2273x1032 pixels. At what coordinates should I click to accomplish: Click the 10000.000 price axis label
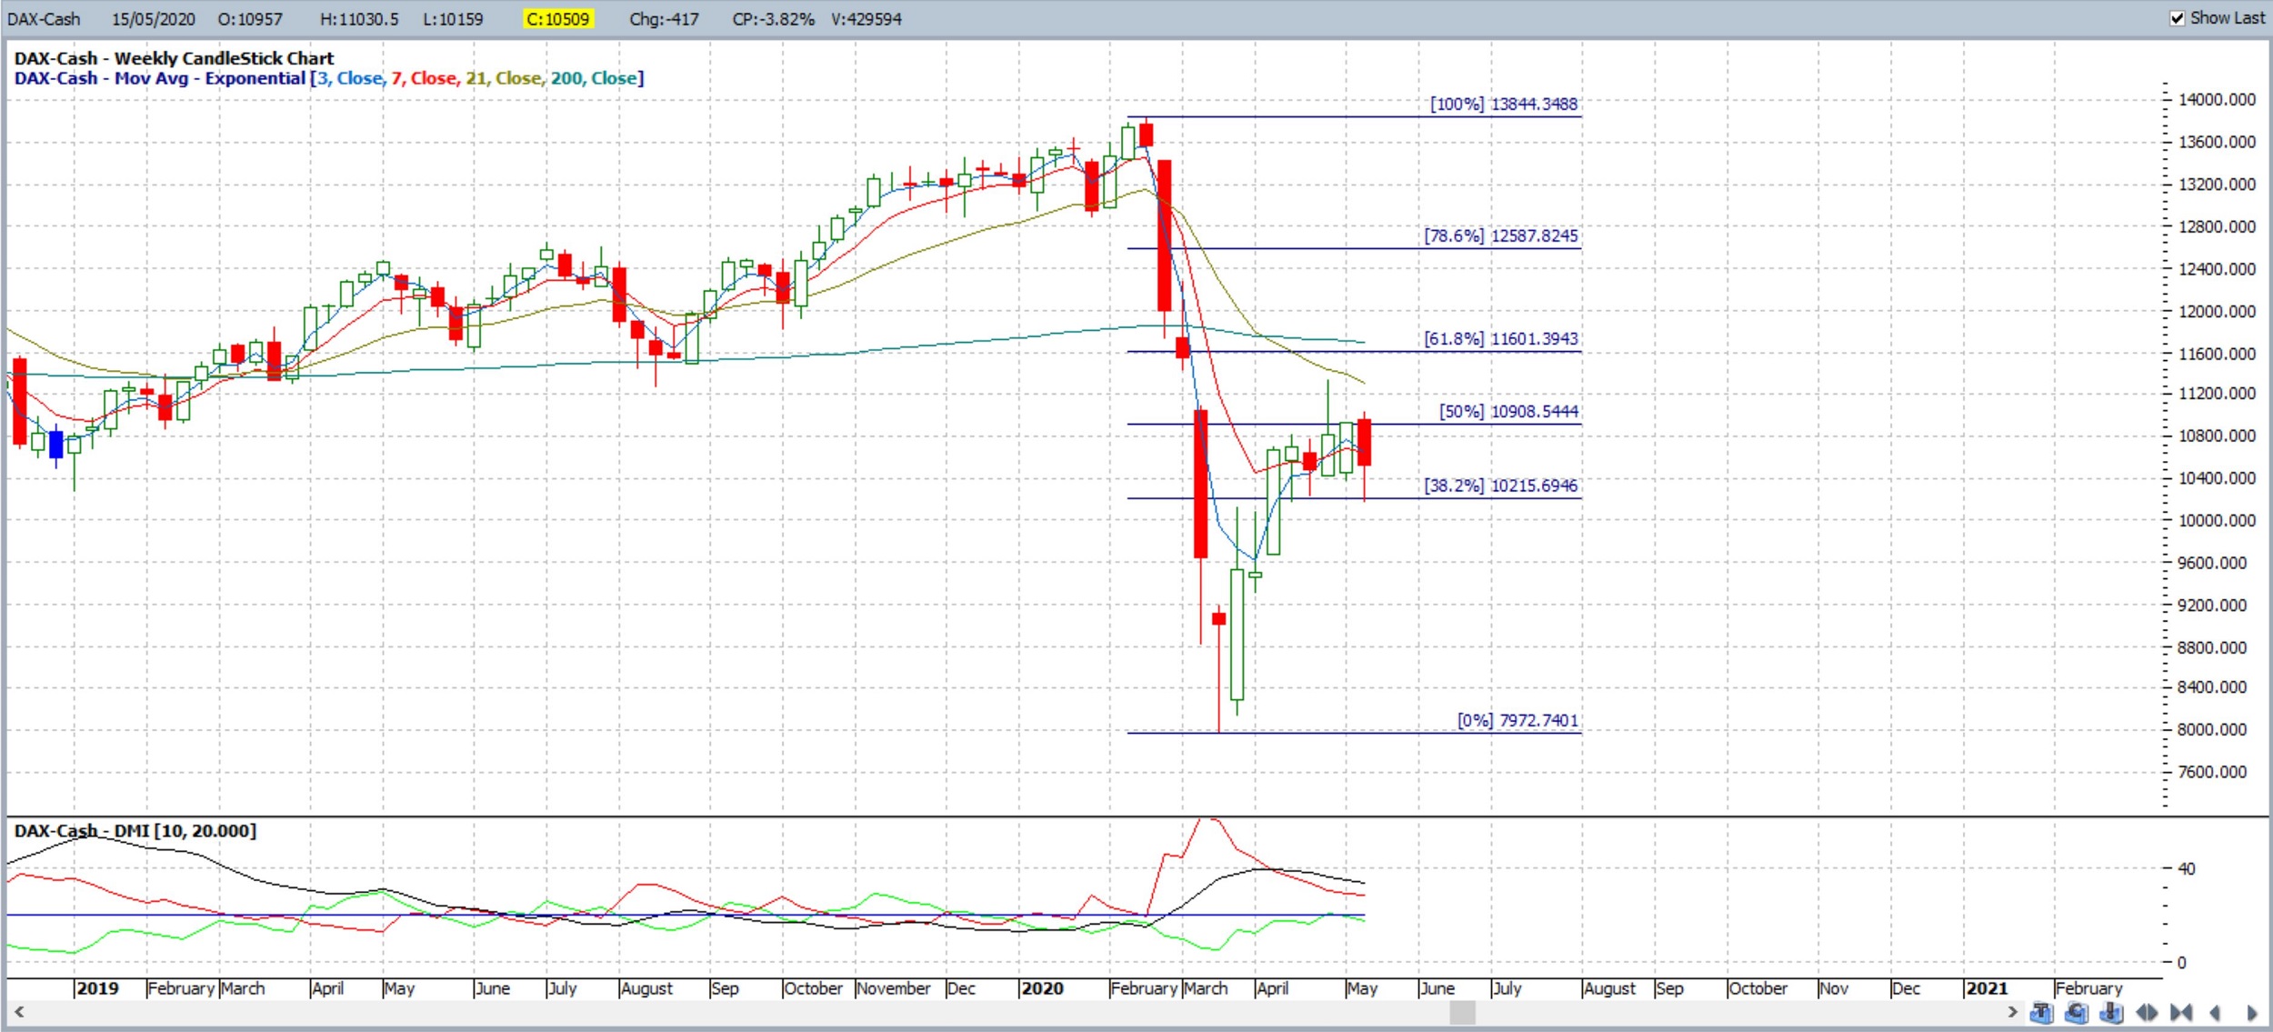(x=2218, y=520)
